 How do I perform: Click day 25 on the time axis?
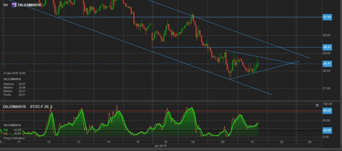tap(309, 142)
